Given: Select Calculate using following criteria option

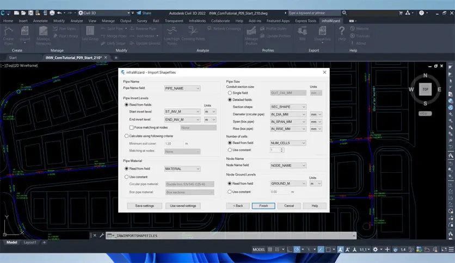Looking at the screenshot, I should 126,136.
